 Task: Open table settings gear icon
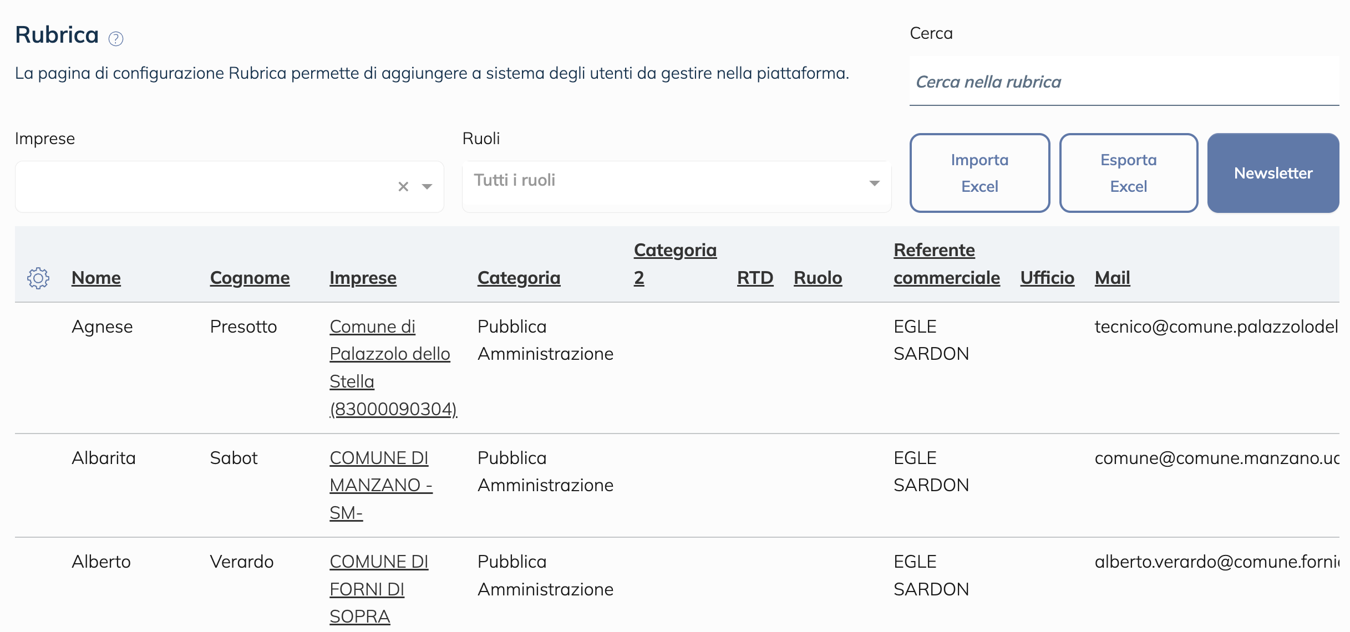coord(38,278)
